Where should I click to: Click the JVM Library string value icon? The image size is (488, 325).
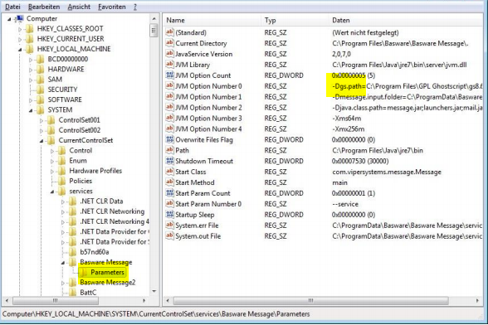tap(169, 65)
